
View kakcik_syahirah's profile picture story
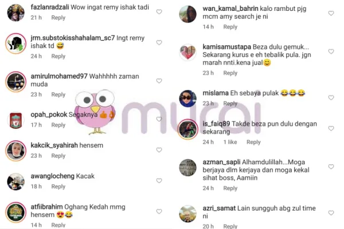[15, 151]
